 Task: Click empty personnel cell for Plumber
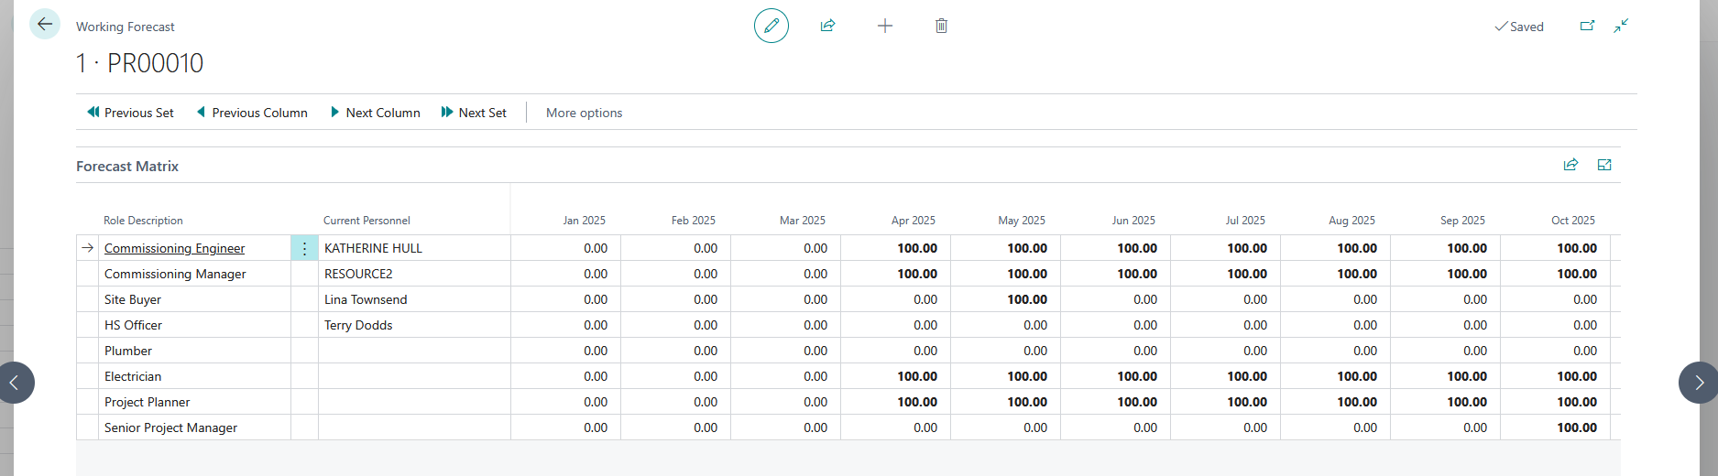[x=414, y=351]
